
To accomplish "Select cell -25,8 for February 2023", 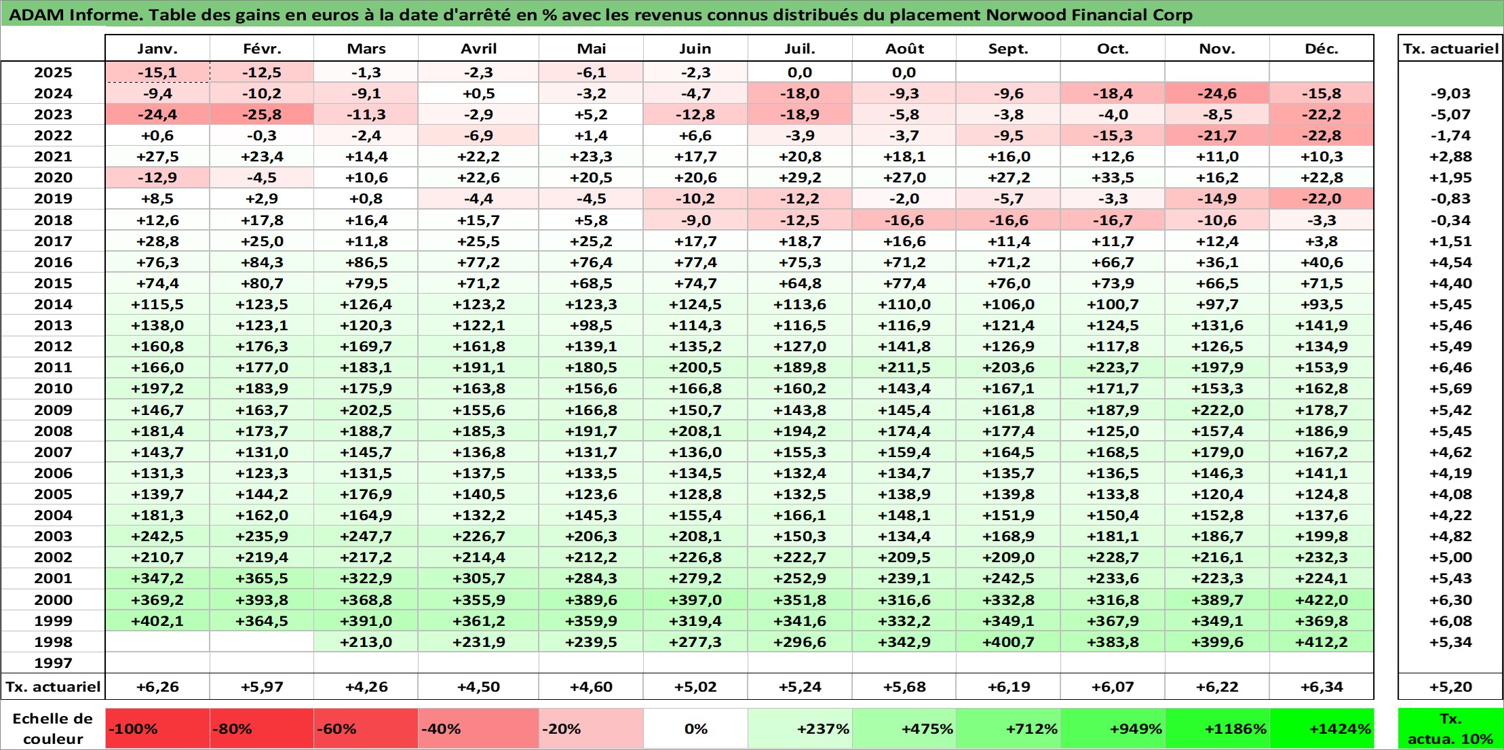I will pyautogui.click(x=262, y=115).
